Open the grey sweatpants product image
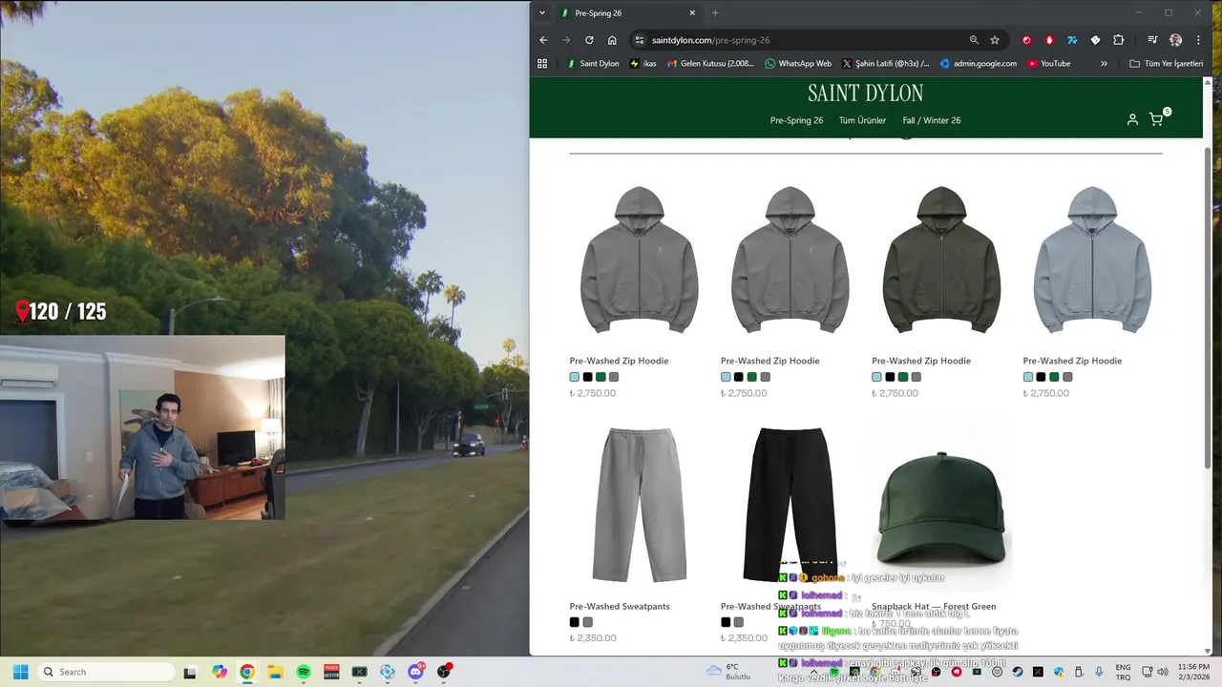This screenshot has width=1222, height=687. click(x=639, y=504)
